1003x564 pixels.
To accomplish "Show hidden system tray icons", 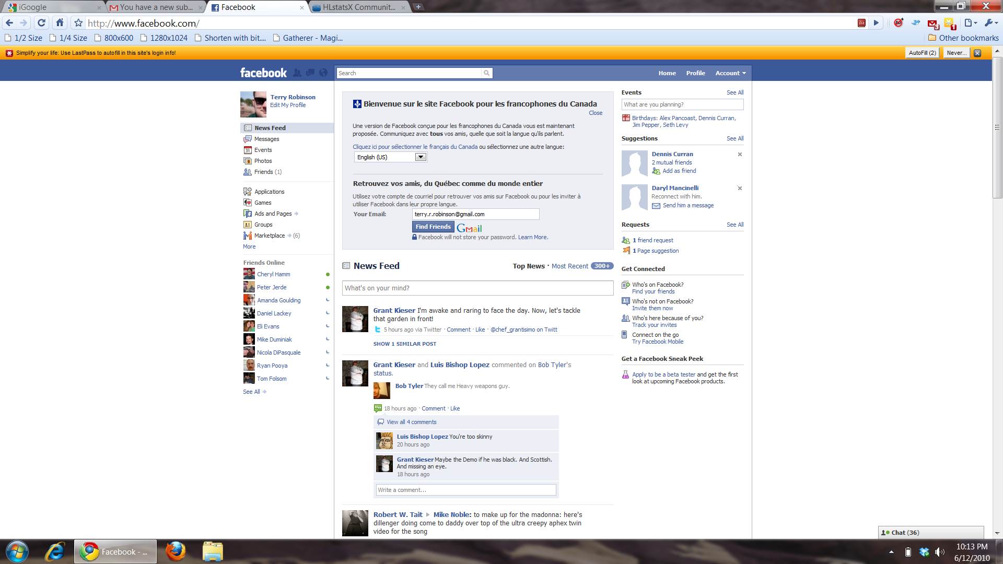I will [891, 552].
